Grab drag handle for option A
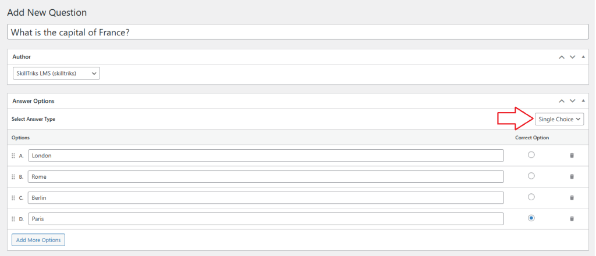 (x=13, y=156)
